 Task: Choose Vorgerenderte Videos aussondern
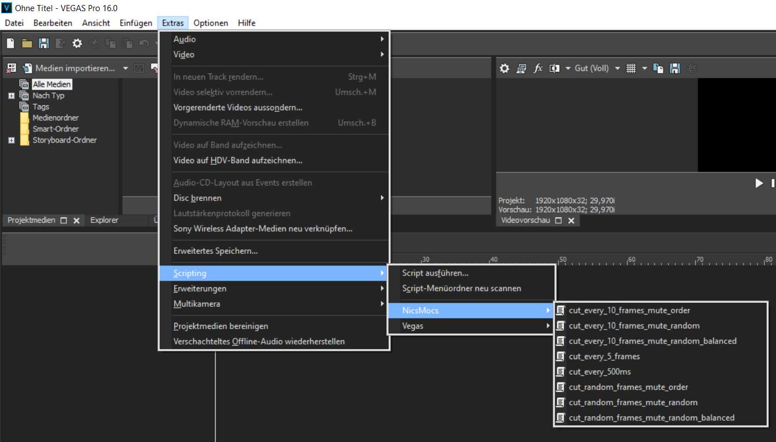pos(274,107)
